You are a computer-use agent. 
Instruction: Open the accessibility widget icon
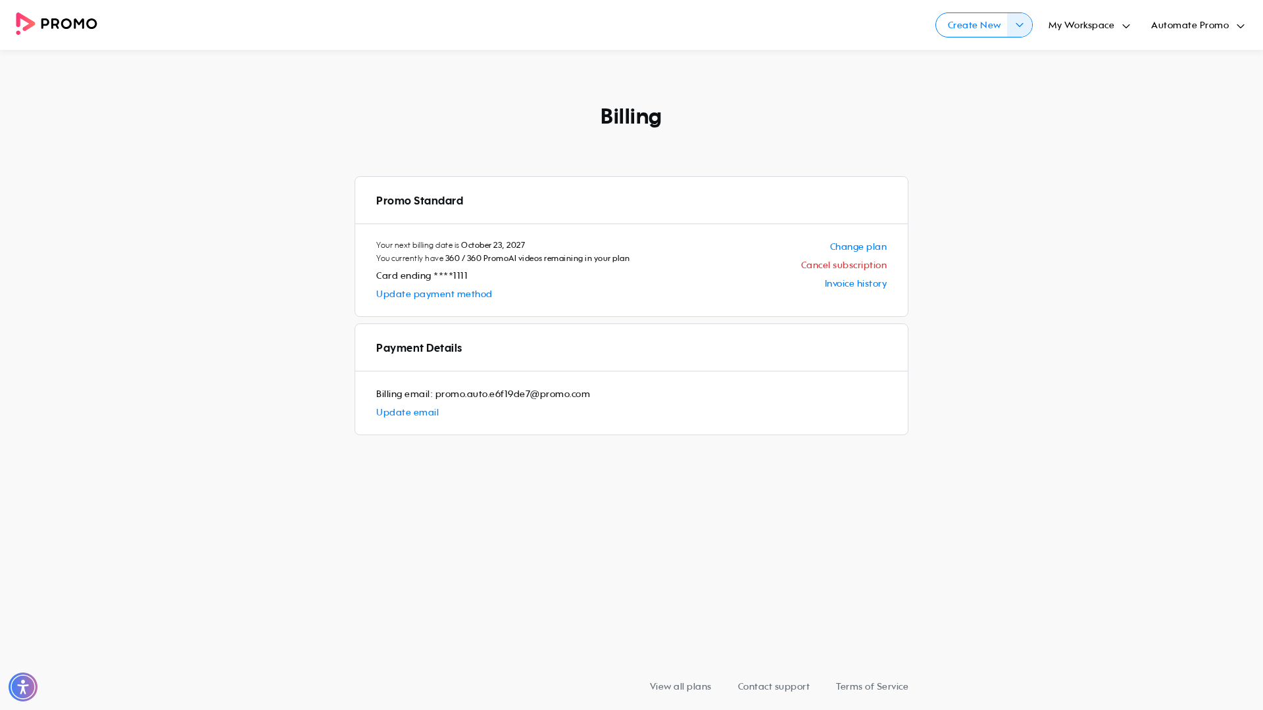(x=23, y=687)
